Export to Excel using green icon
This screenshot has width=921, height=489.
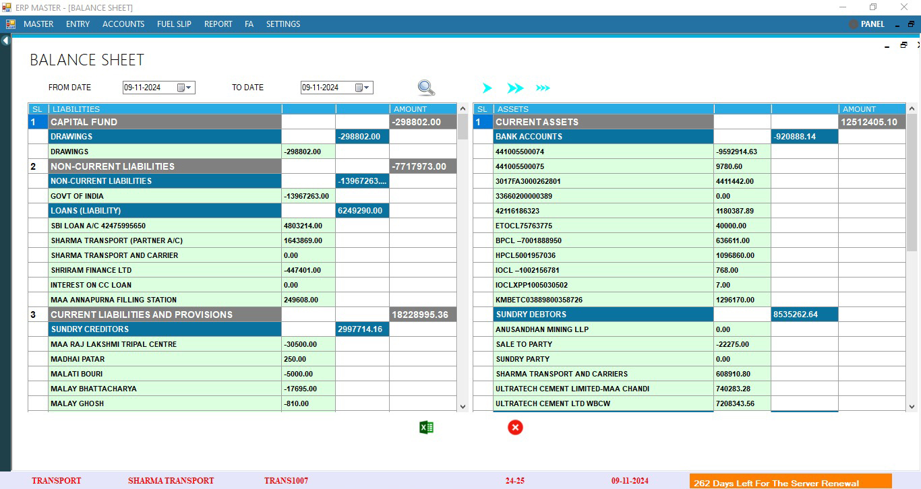point(426,427)
